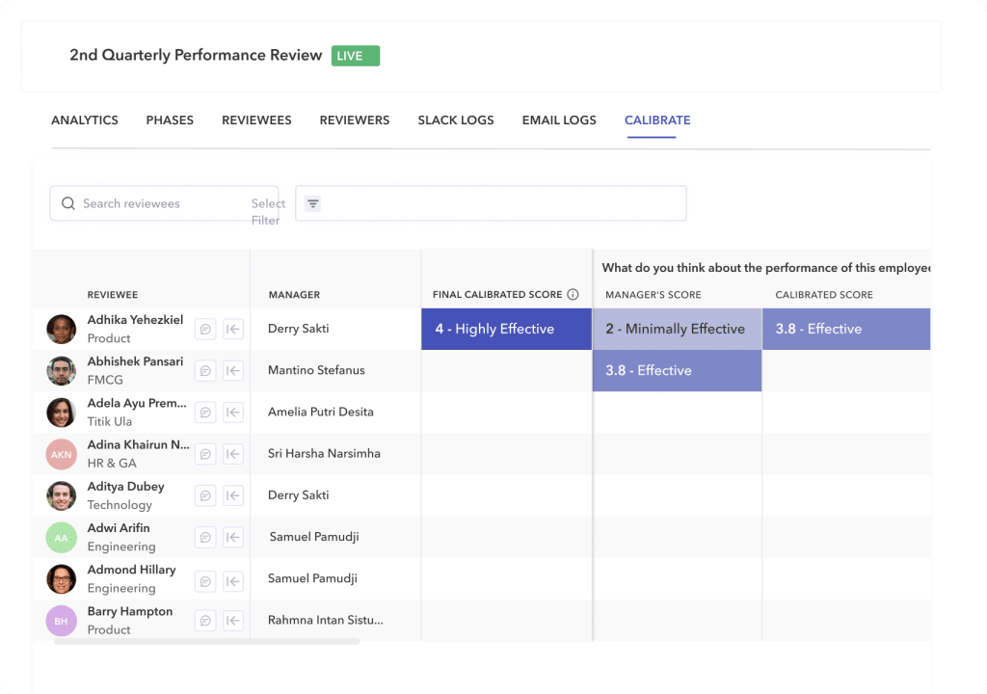Select Abhishek's 3.8 - Effective manager score

tap(678, 370)
